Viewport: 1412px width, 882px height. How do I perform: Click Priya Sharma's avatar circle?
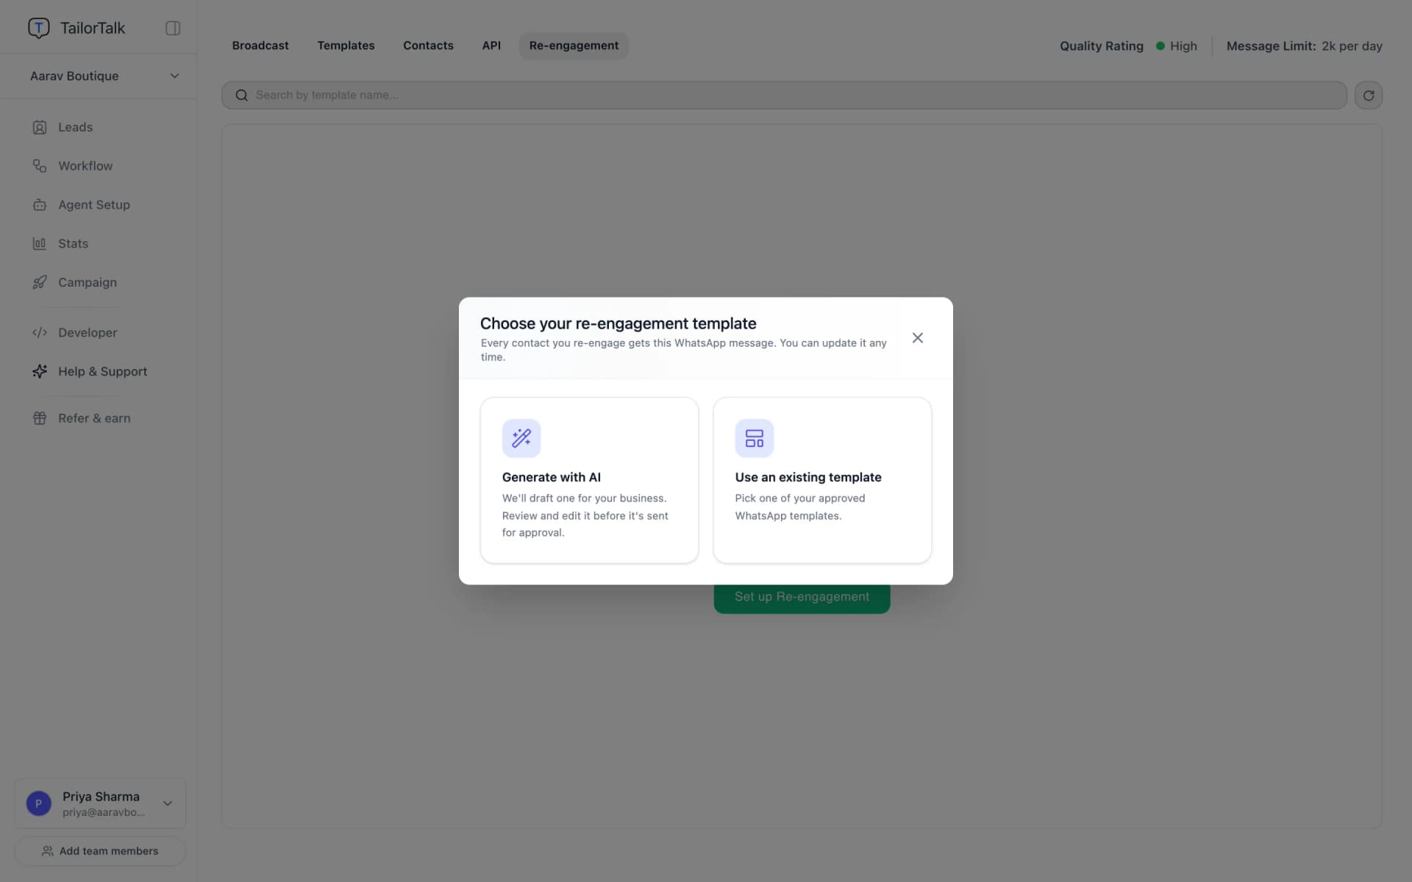click(38, 803)
